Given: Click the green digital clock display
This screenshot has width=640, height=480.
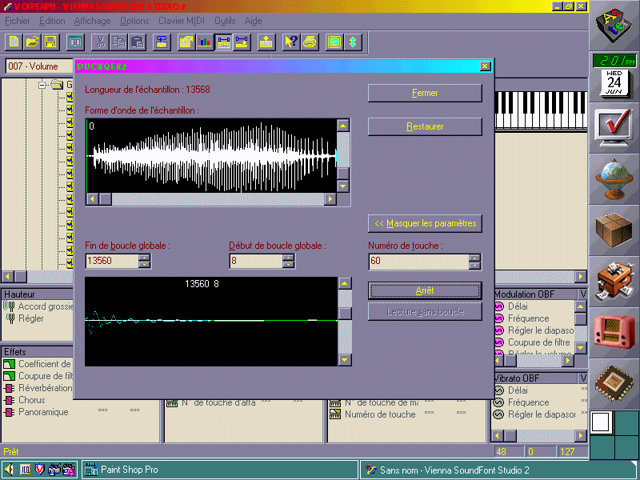Looking at the screenshot, I should pyautogui.click(x=614, y=61).
